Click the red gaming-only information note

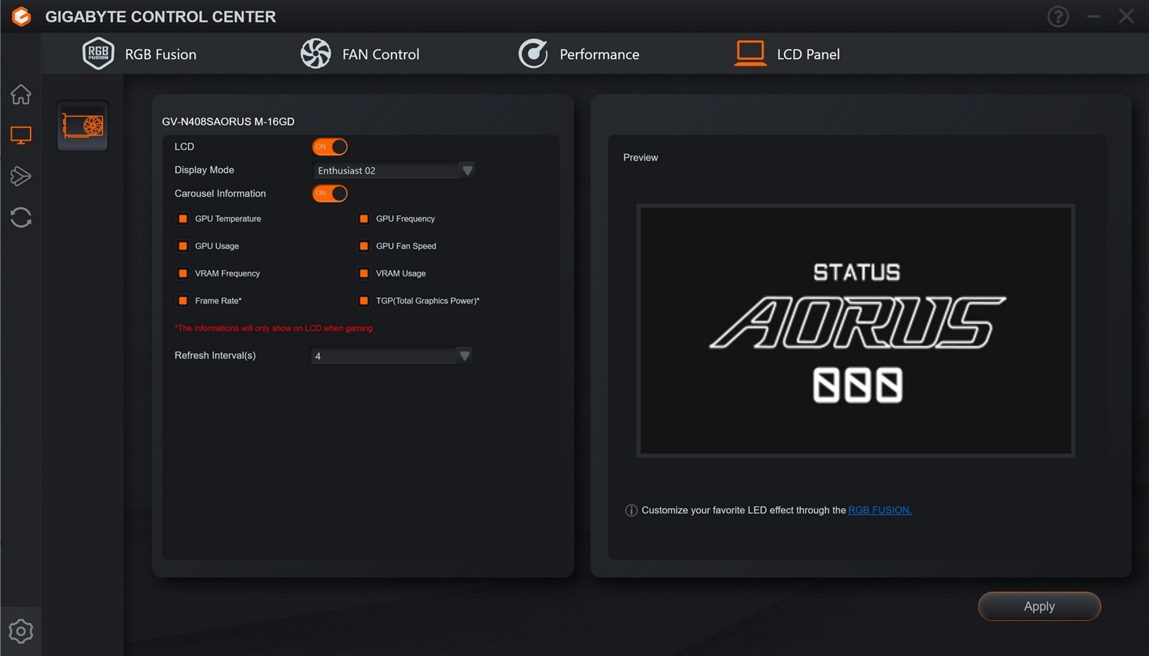(274, 328)
